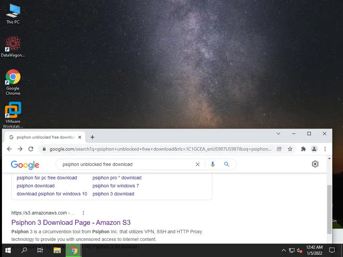View site info via the lock icon
The height and width of the screenshot is (257, 343).
coord(44,149)
